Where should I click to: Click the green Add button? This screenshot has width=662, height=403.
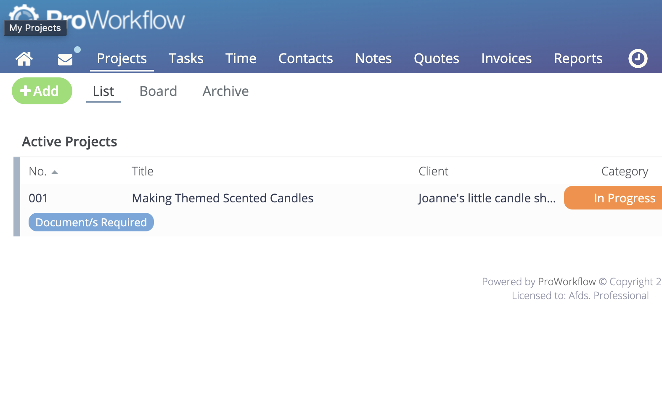point(42,91)
